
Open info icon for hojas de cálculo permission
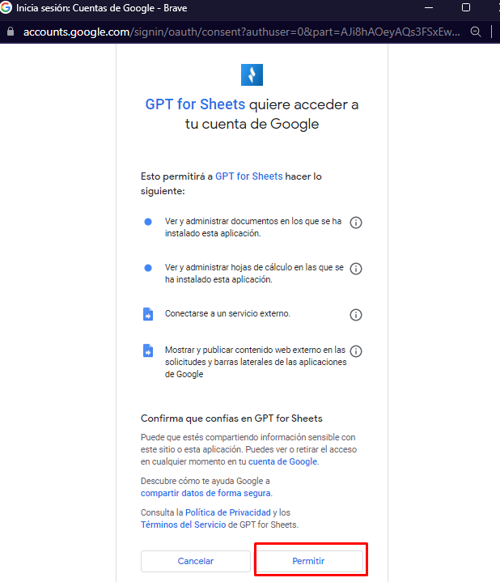click(x=356, y=269)
